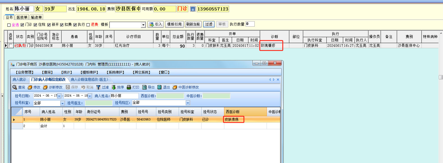Click the 过滤 funnel icon in the EMR toolbar
The image size is (443, 163).
[x=98, y=87]
